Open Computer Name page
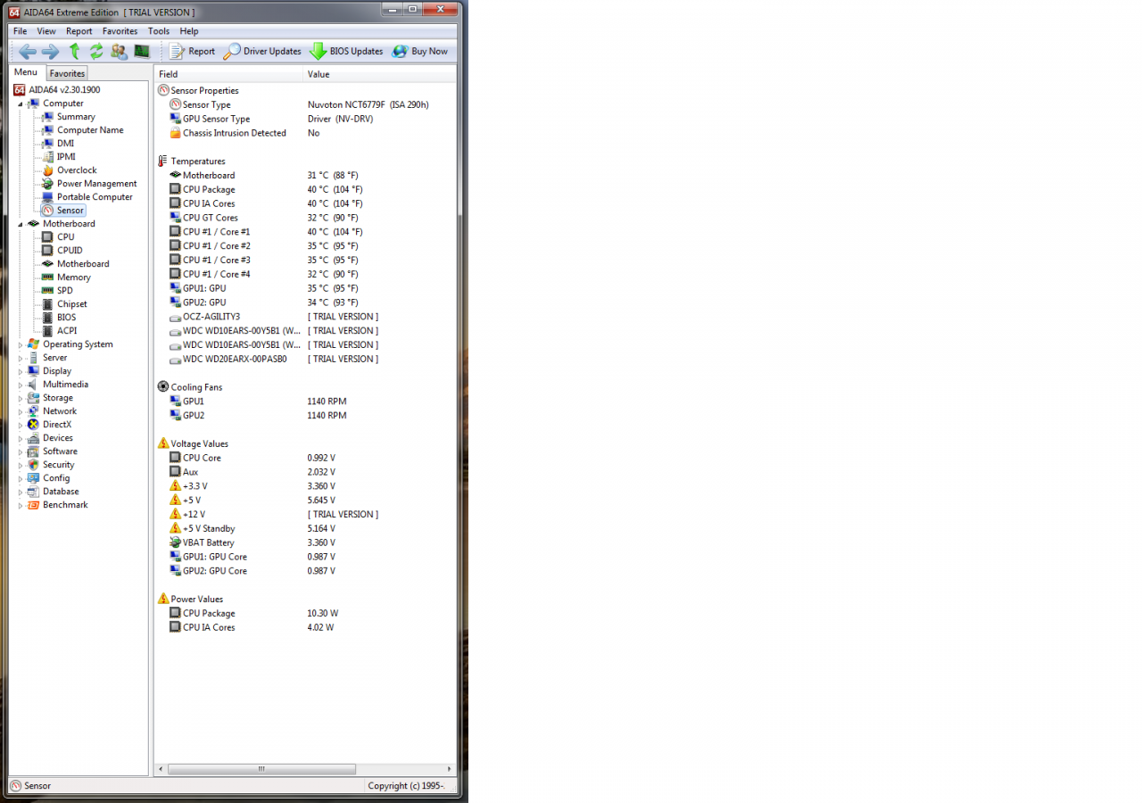The width and height of the screenshot is (1142, 803). click(90, 130)
